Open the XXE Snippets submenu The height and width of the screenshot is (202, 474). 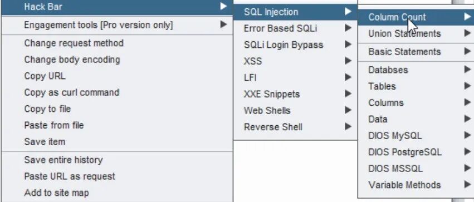pyautogui.click(x=296, y=94)
